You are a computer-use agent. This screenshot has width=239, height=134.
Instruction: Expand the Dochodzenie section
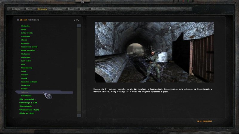click(x=25, y=106)
